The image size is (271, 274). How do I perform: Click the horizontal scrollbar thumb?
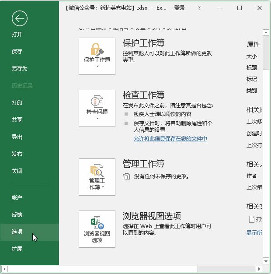pyautogui.click(x=103, y=269)
